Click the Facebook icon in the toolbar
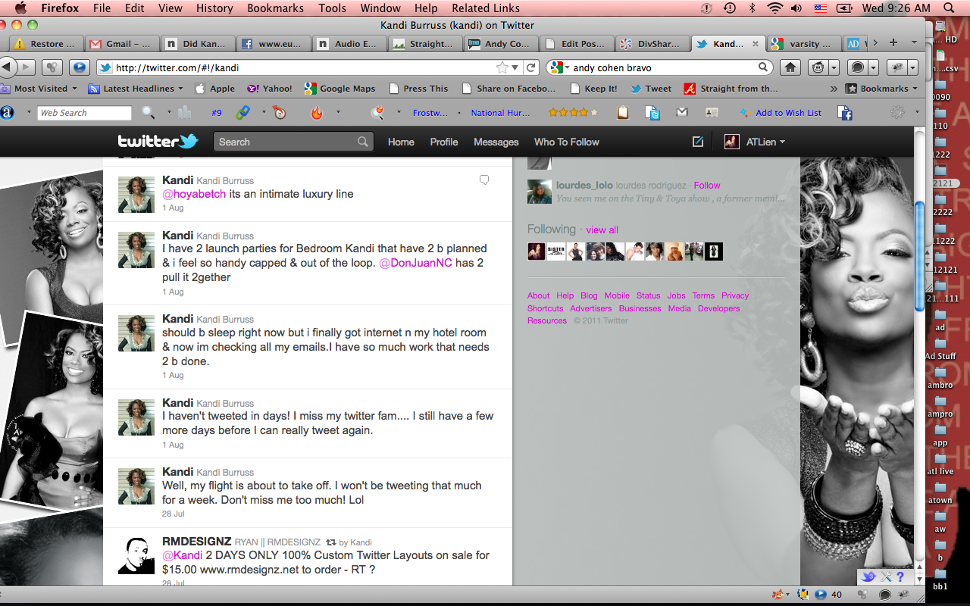This screenshot has width=970, height=606. [x=844, y=113]
